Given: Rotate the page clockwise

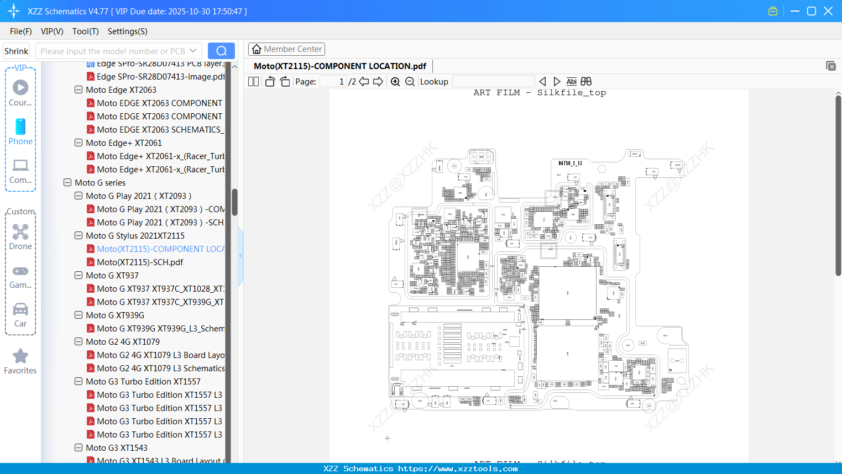Looking at the screenshot, I should click(285, 81).
